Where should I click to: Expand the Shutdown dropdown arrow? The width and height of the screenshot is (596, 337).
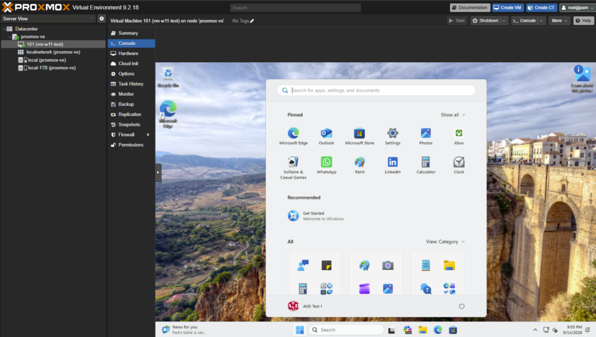click(503, 21)
